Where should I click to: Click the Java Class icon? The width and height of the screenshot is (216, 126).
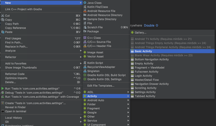85,3
